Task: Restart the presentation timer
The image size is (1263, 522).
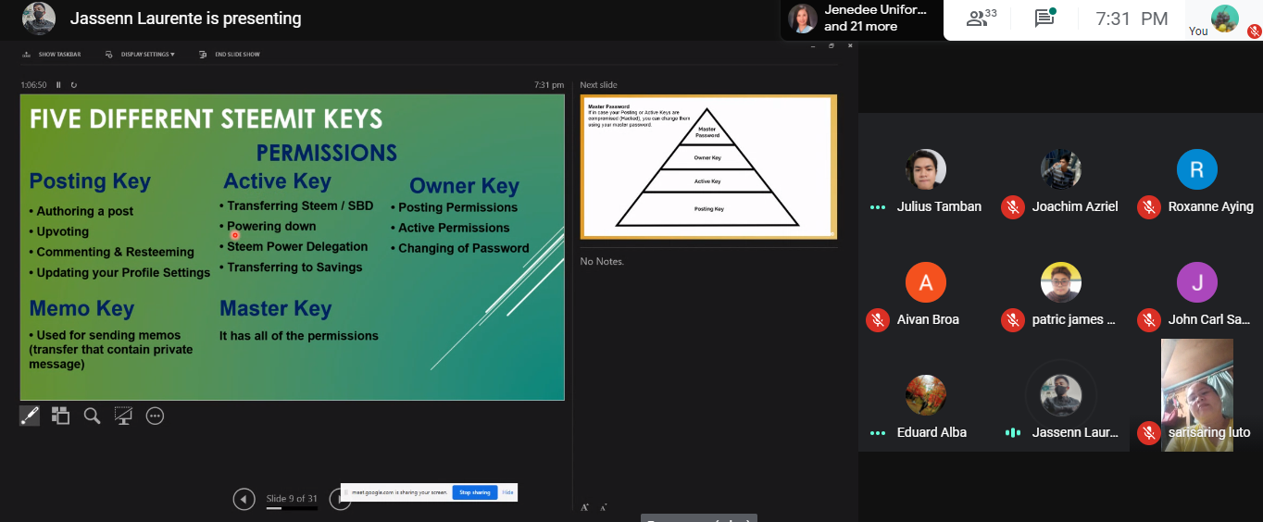Action: [x=73, y=85]
